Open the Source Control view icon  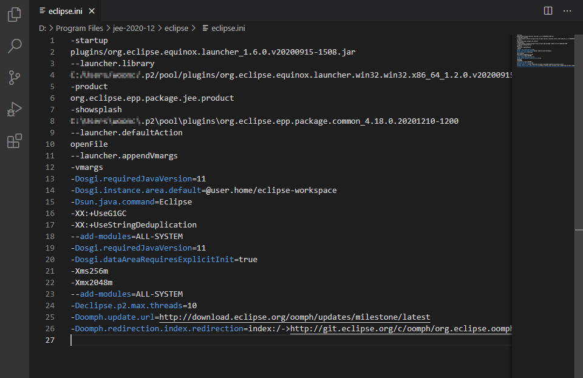15,78
